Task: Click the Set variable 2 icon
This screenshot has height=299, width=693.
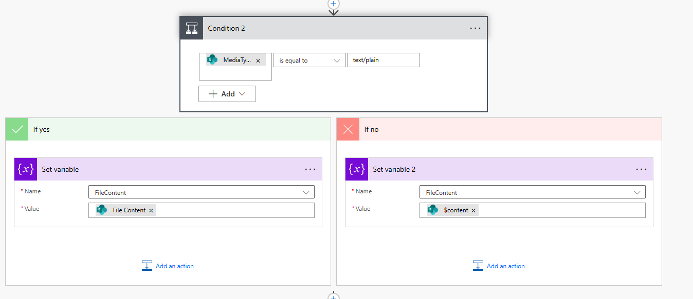Action: (x=357, y=169)
